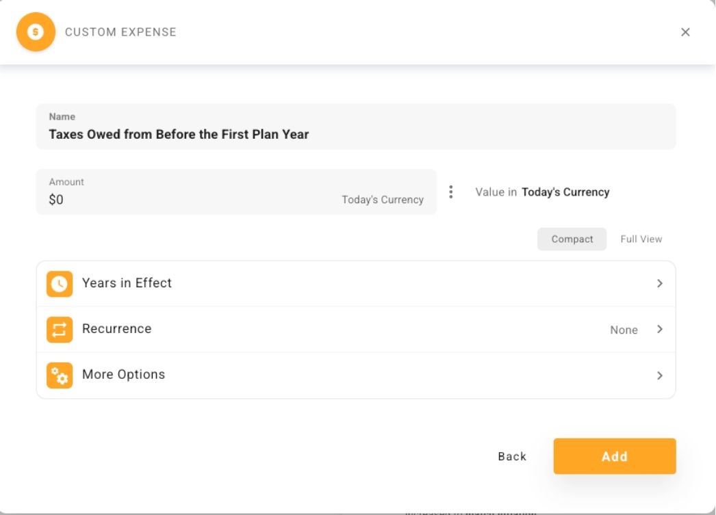Screen dimensions: 716x515
Task: Expand the Years in Effect section
Action: pyautogui.click(x=356, y=283)
